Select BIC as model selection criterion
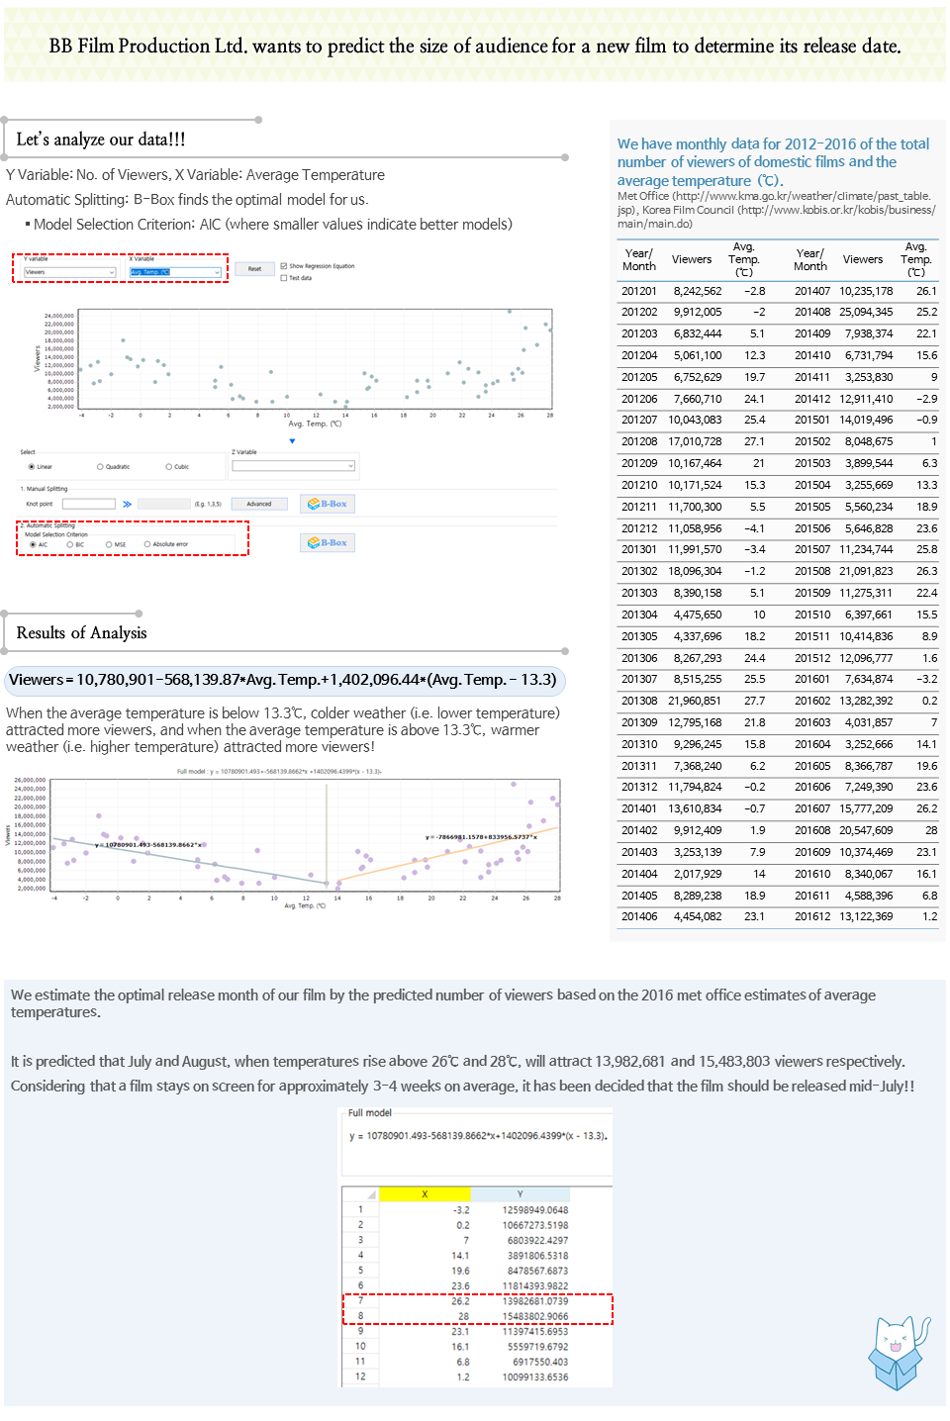The image size is (950, 1421). [x=69, y=544]
